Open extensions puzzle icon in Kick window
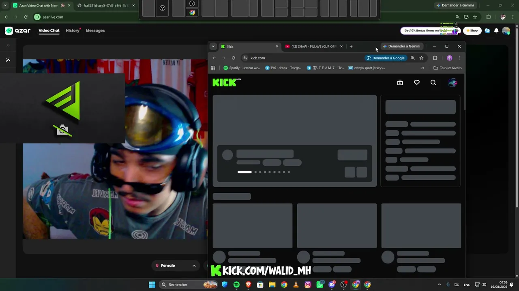519x291 pixels. pos(435,58)
